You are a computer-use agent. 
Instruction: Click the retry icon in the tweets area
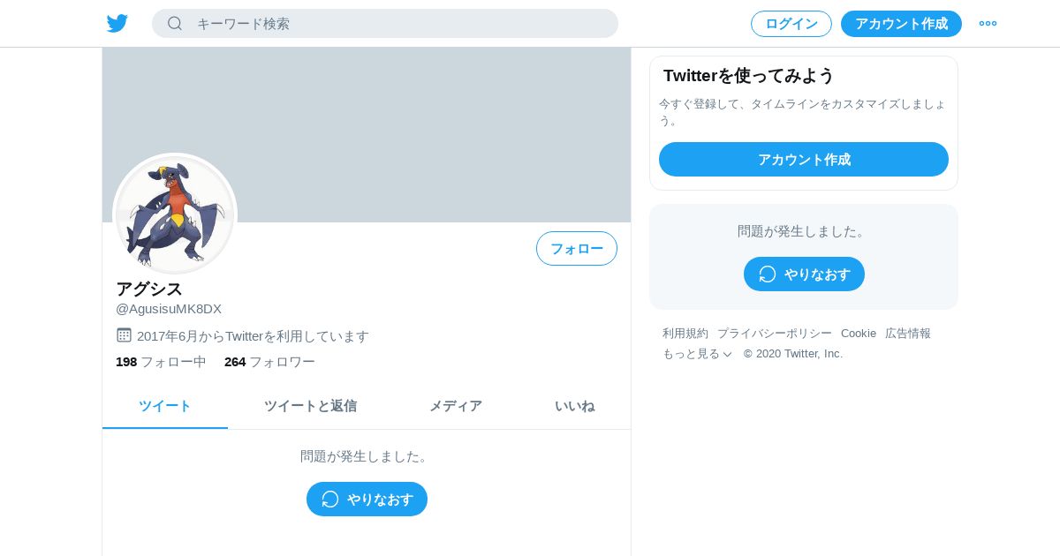[330, 500]
